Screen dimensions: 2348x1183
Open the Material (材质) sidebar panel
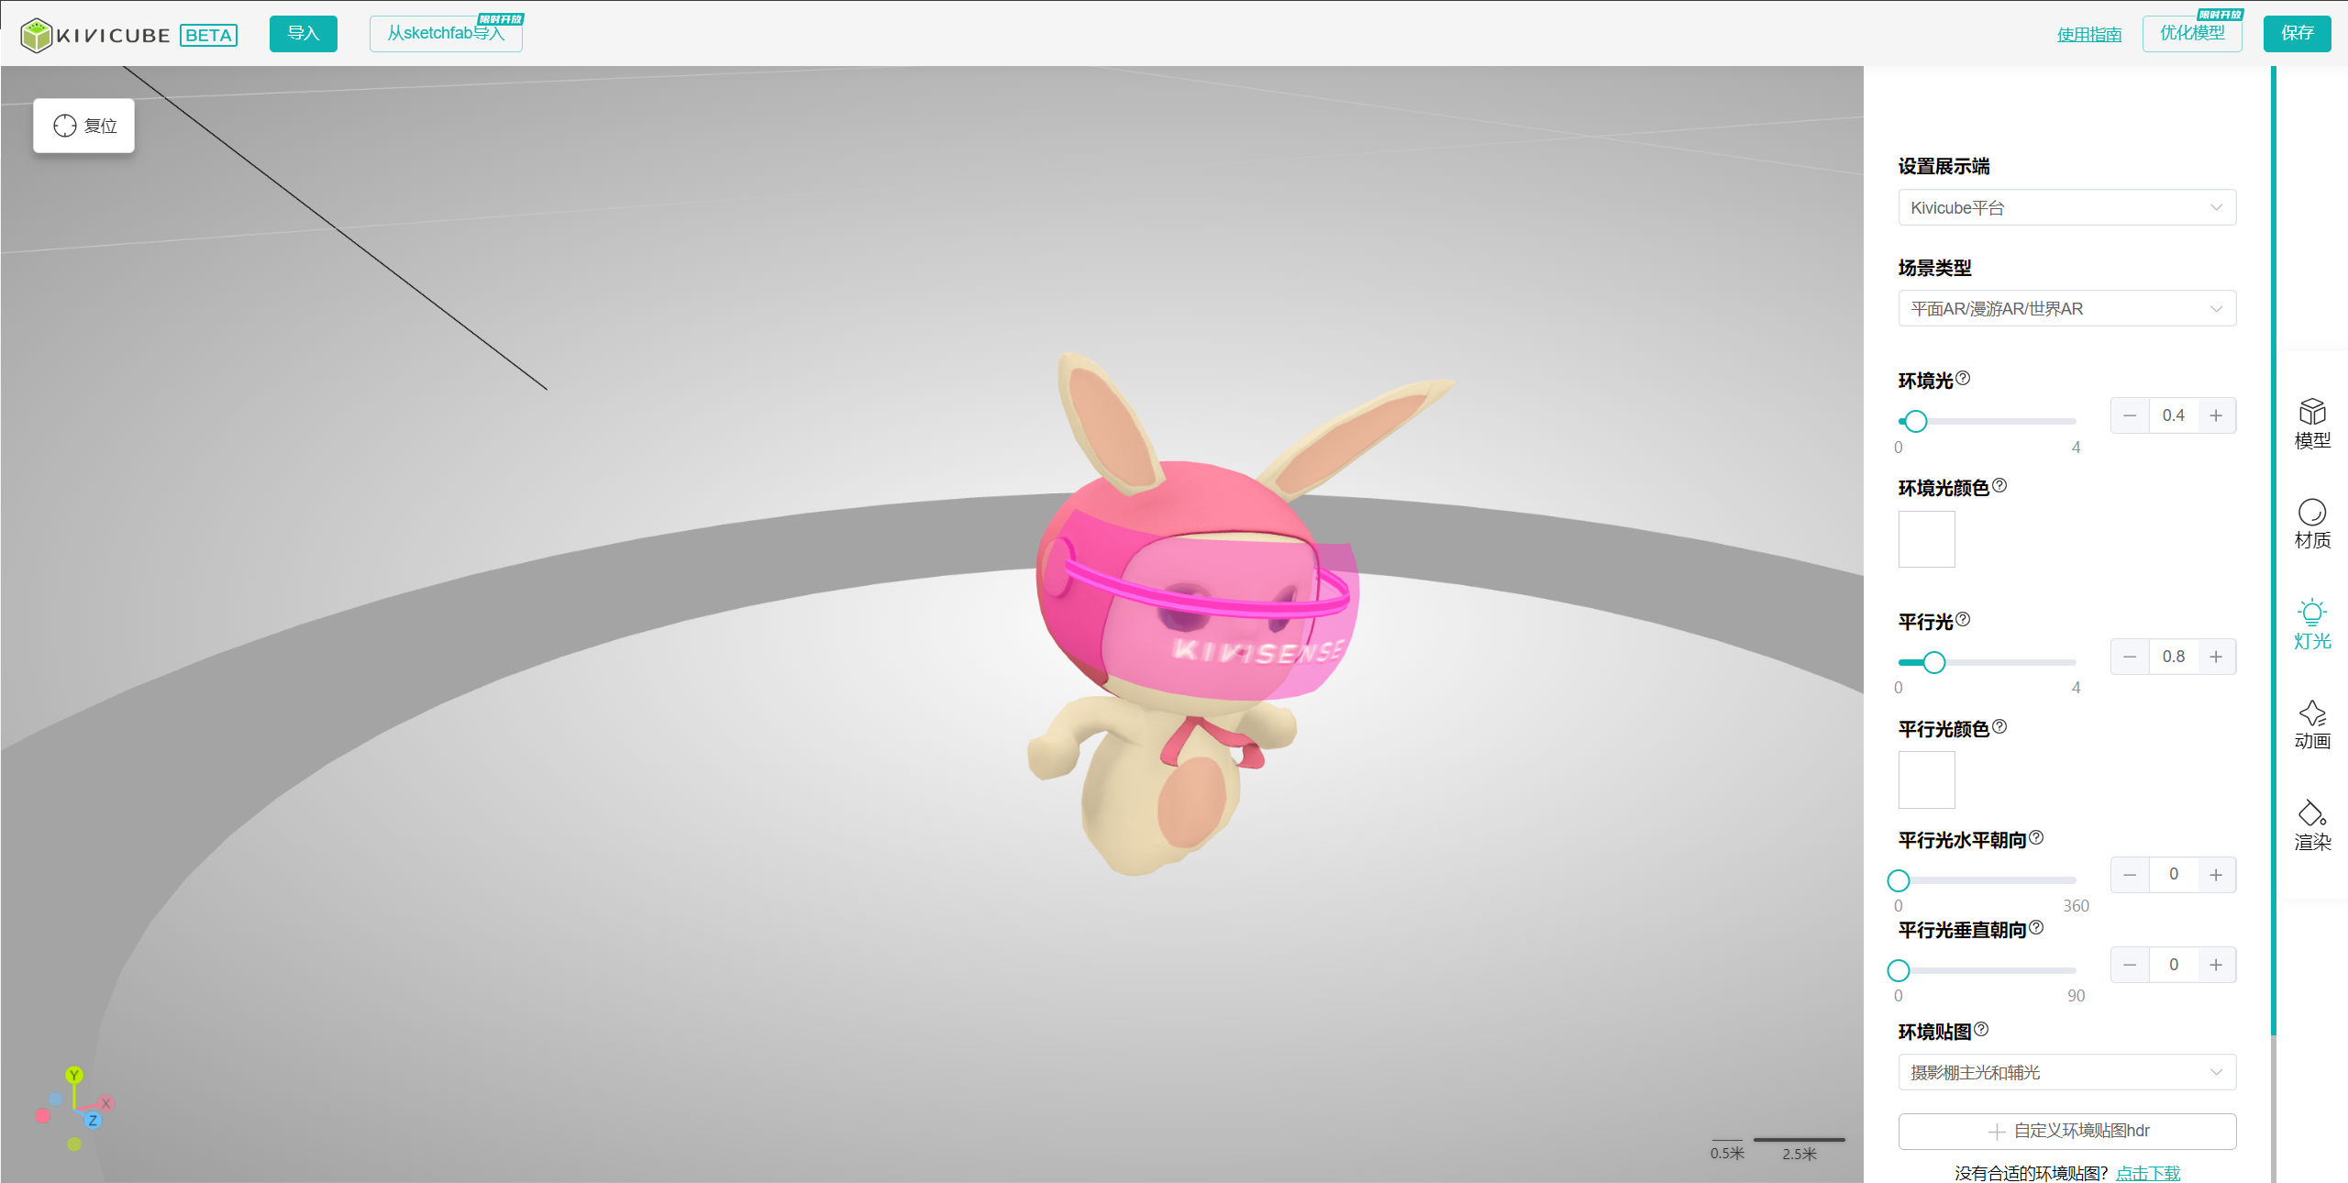(2311, 524)
